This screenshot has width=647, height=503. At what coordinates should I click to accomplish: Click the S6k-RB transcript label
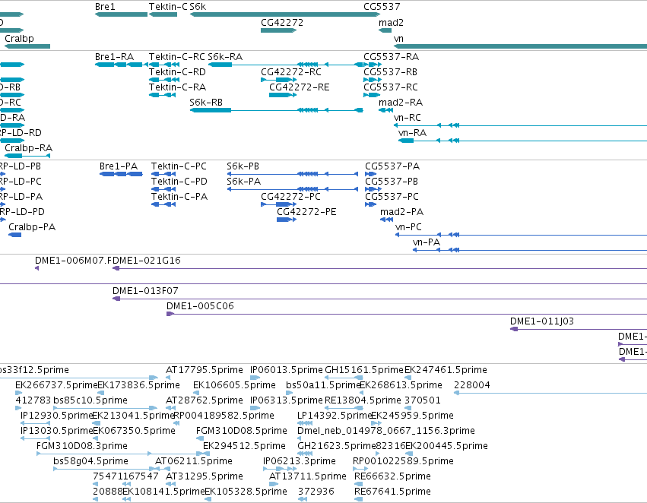click(x=206, y=103)
